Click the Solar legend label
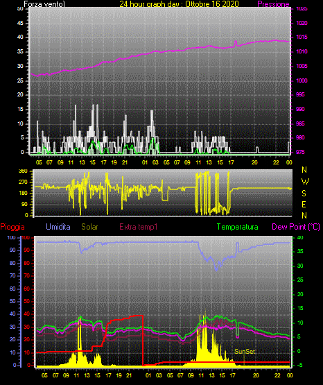The width and height of the screenshot is (323, 385). point(89,227)
